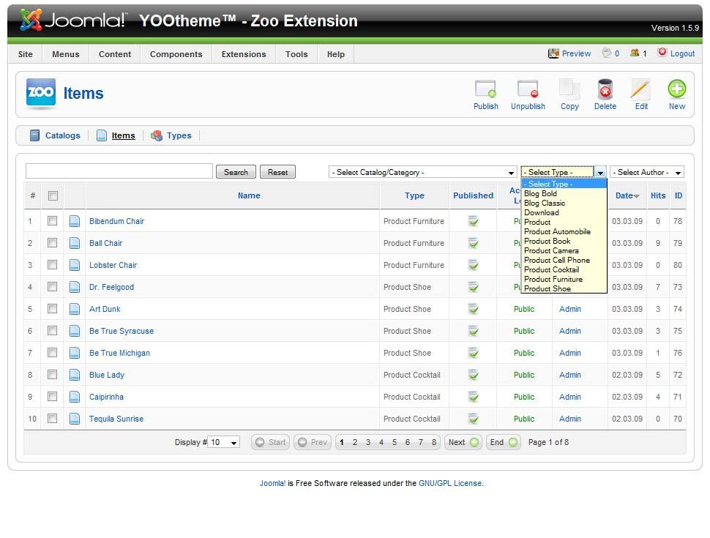Click the Reset button
The height and width of the screenshot is (538, 710).
pyautogui.click(x=277, y=172)
